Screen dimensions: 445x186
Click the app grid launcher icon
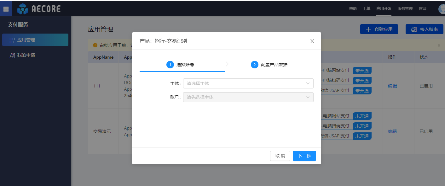pos(6,9)
